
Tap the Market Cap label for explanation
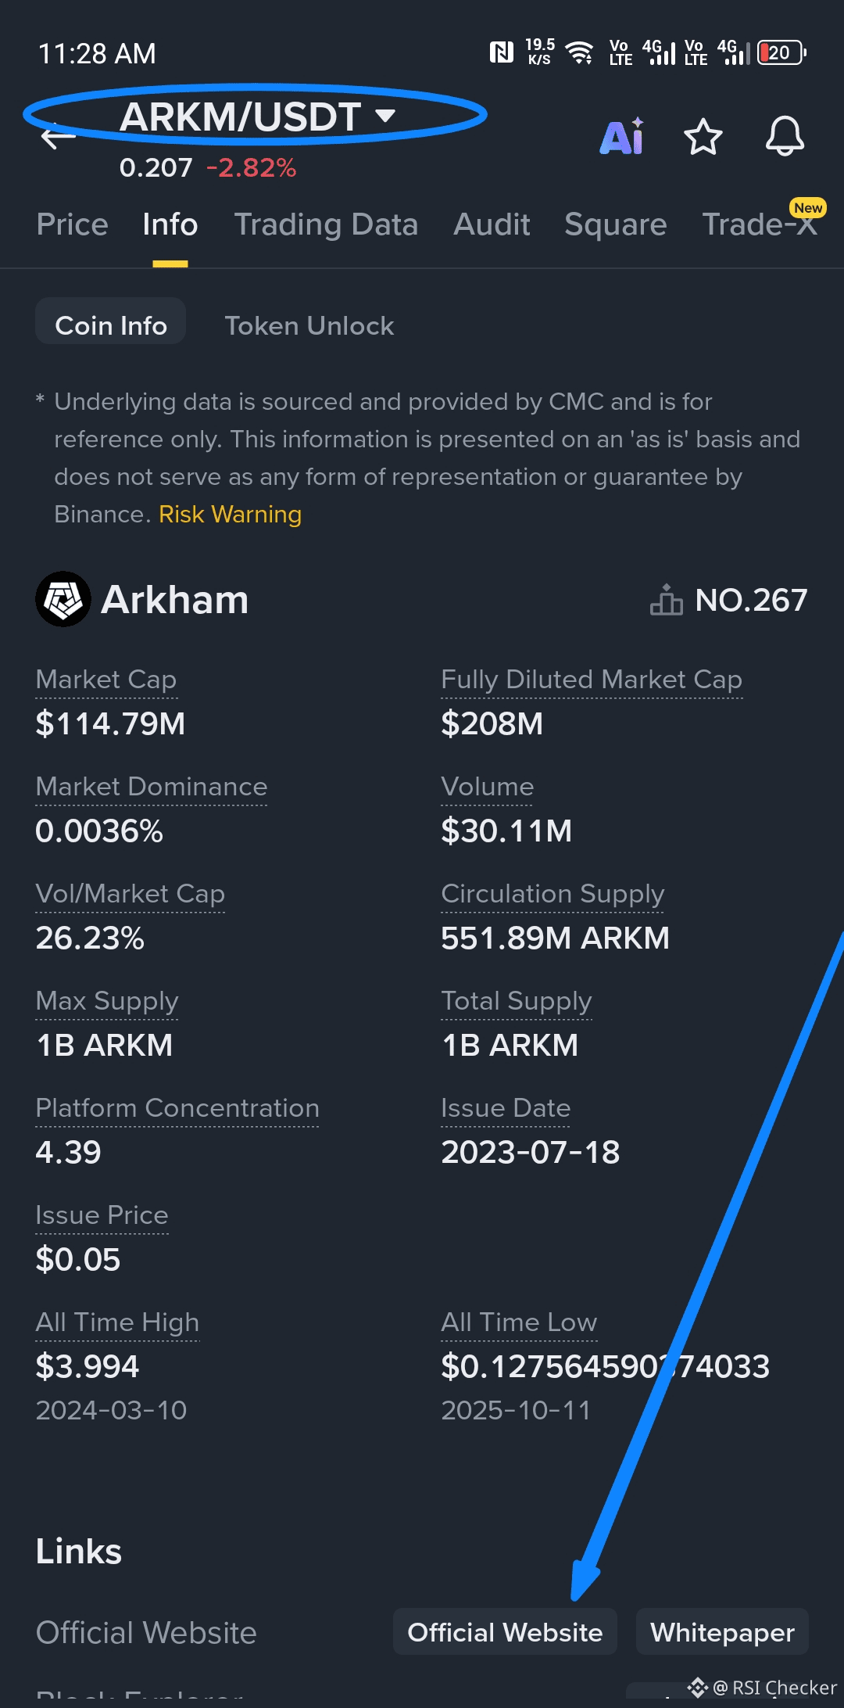(106, 680)
